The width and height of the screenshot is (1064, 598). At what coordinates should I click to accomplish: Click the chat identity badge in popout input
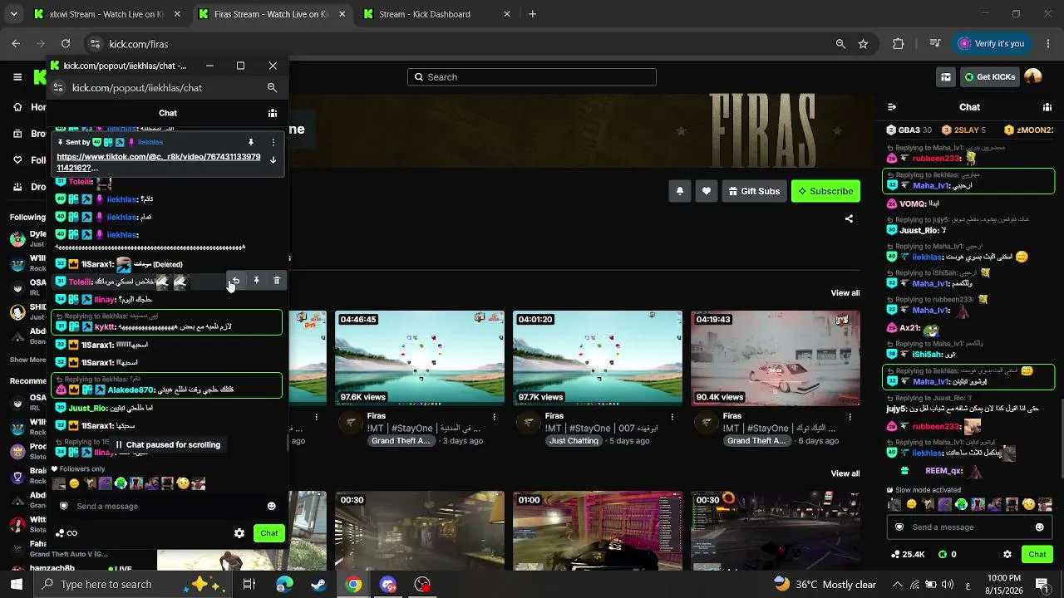(63, 506)
